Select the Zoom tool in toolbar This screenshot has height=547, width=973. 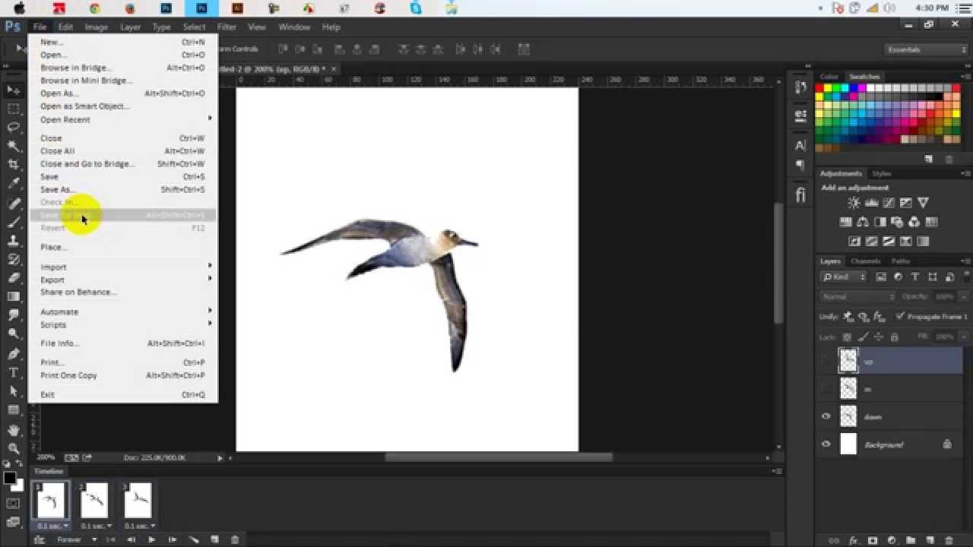pos(14,448)
